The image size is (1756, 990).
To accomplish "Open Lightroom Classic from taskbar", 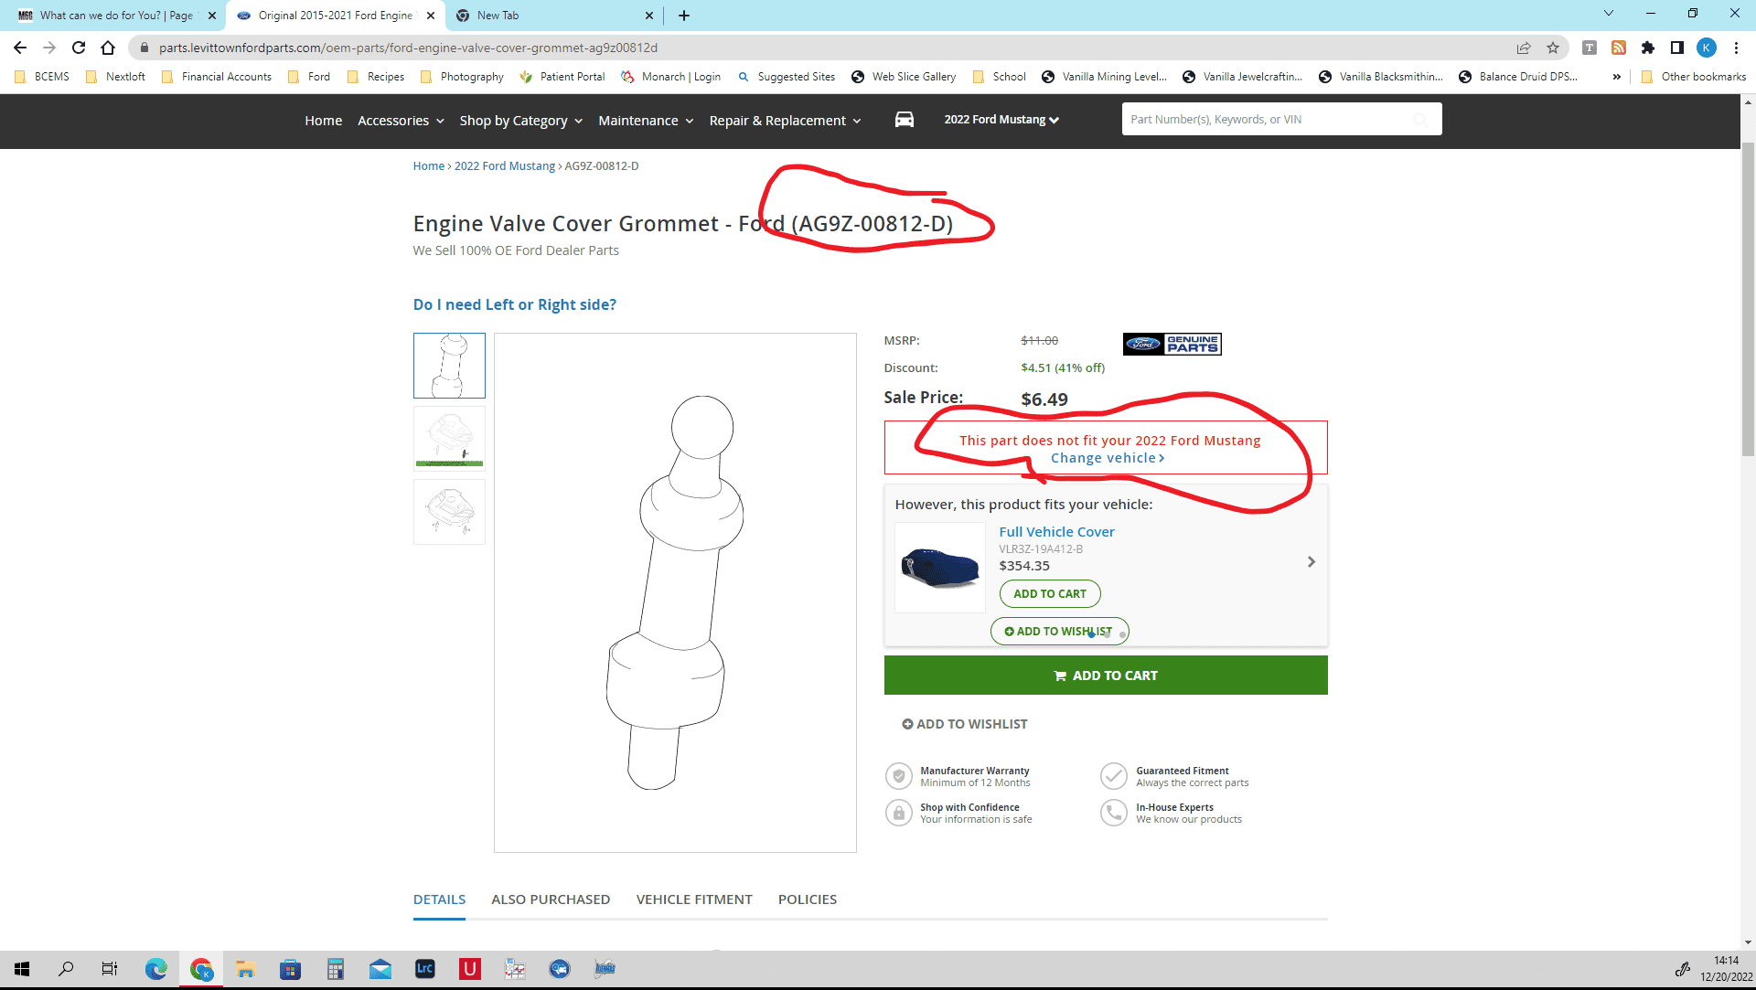I will 425,969.
